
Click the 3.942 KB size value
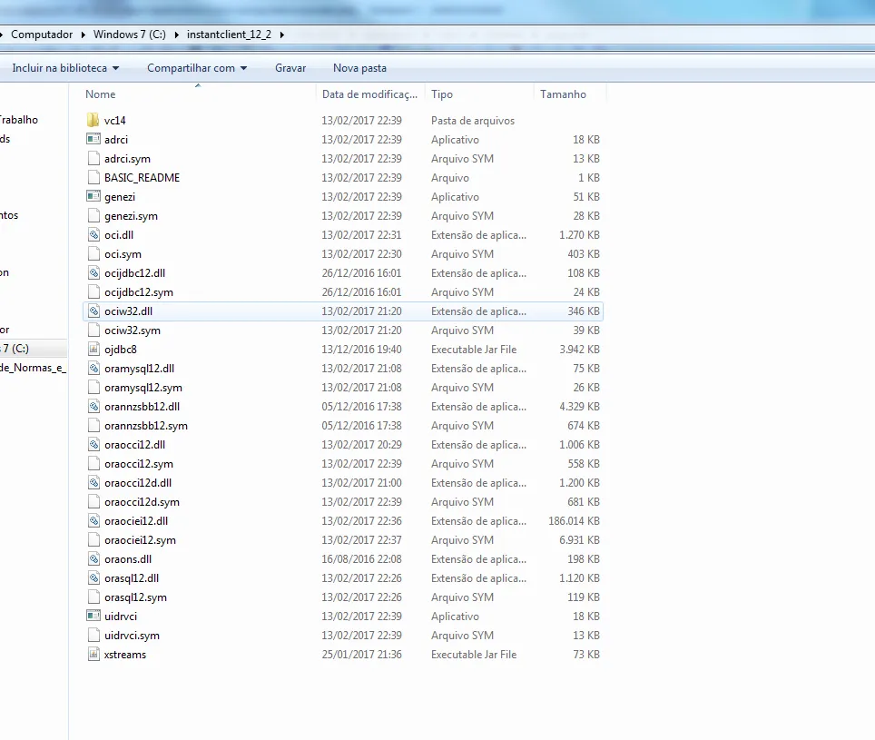click(x=579, y=350)
